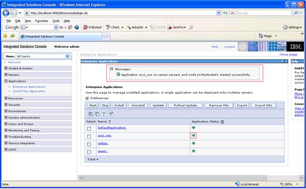Screen dimensions: 306x189
Task: Click the Application Status refresh icon
Action: [222, 121]
